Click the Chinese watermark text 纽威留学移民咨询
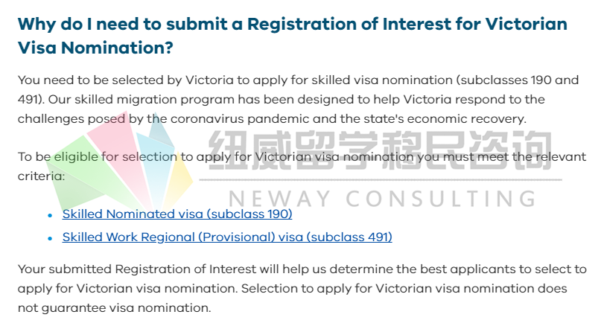604x329 pixels. point(381,150)
